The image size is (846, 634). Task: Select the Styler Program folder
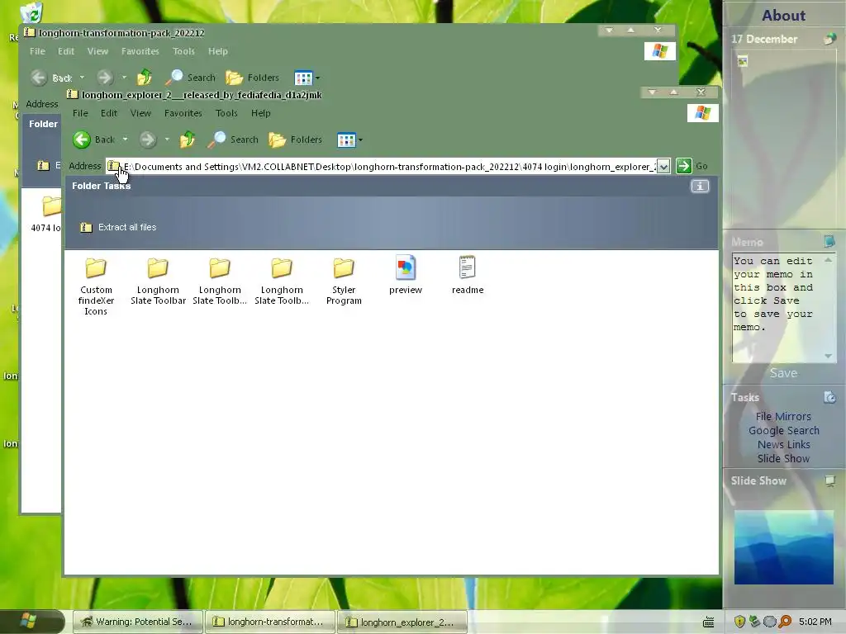pos(344,281)
